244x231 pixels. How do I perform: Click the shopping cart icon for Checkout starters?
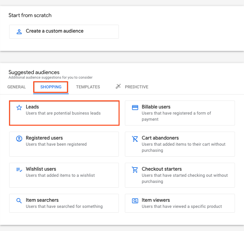point(135,170)
